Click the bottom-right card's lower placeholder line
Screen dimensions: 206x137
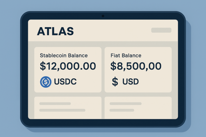click(x=122, y=110)
